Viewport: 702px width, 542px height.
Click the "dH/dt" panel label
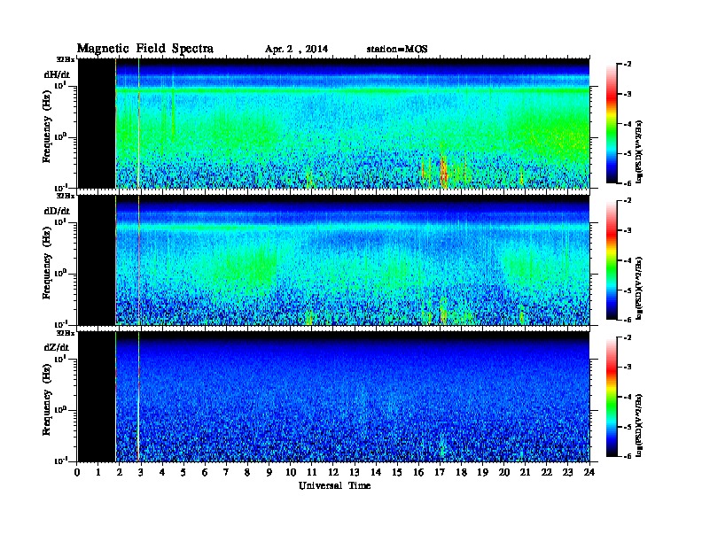tap(57, 74)
